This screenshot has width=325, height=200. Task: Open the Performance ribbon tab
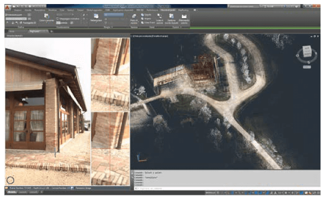[x=152, y=10]
